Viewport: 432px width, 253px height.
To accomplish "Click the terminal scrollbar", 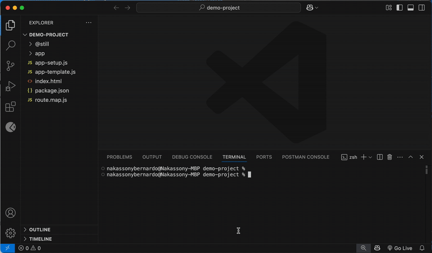I will [x=427, y=169].
